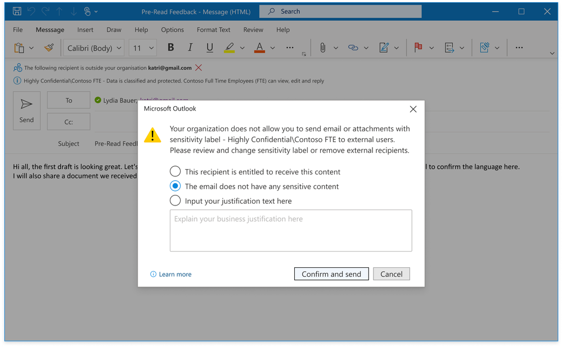Click Confirm and send button

click(331, 274)
